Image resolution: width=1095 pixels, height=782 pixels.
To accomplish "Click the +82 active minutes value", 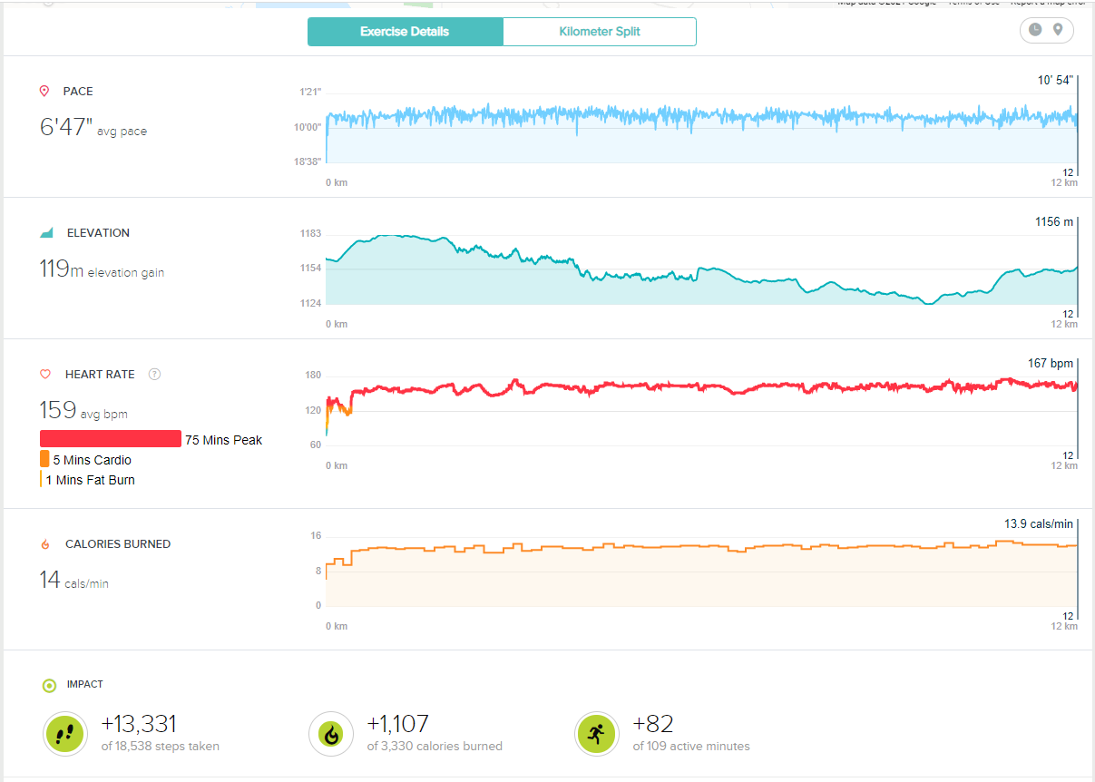I will click(653, 724).
